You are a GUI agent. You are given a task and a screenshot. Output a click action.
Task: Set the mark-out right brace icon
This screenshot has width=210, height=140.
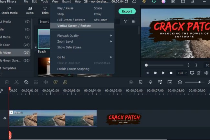(196, 65)
